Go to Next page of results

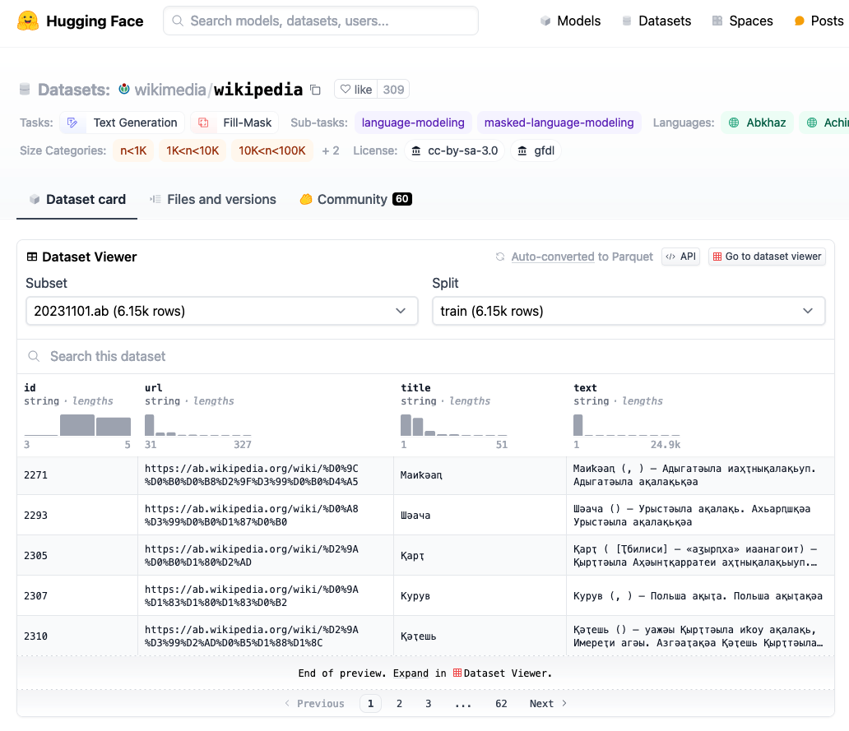click(x=548, y=703)
